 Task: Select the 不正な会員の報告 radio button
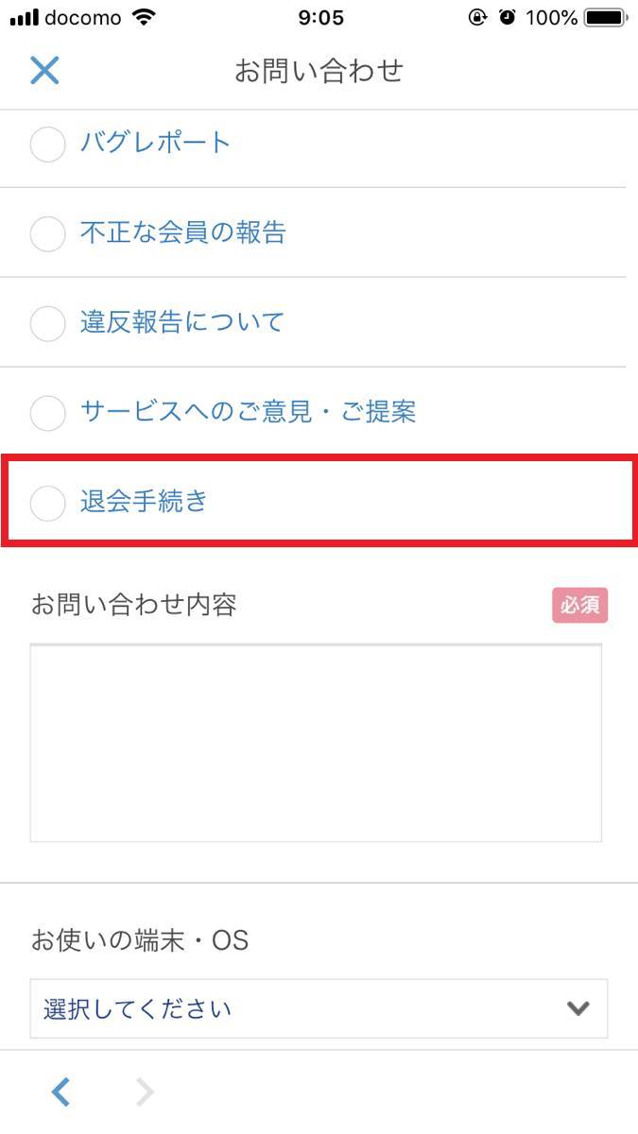pos(47,233)
